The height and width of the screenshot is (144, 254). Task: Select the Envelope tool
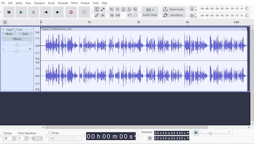103,9
